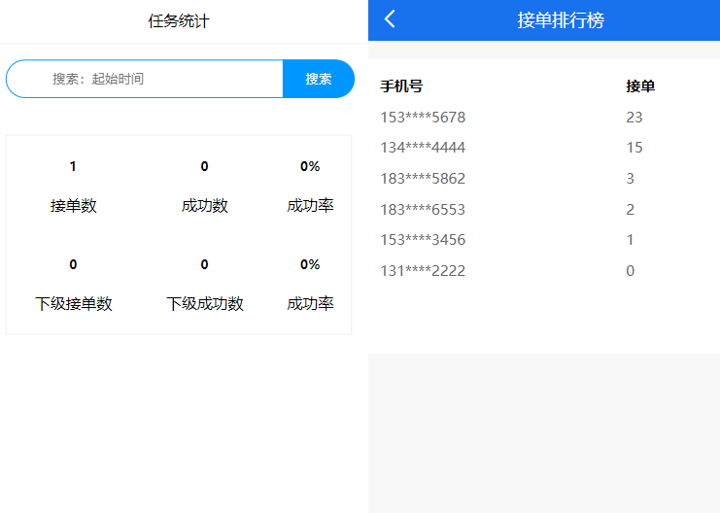Image resolution: width=720 pixels, height=513 pixels.
Task: Click the 成功数 label
Action: click(204, 205)
